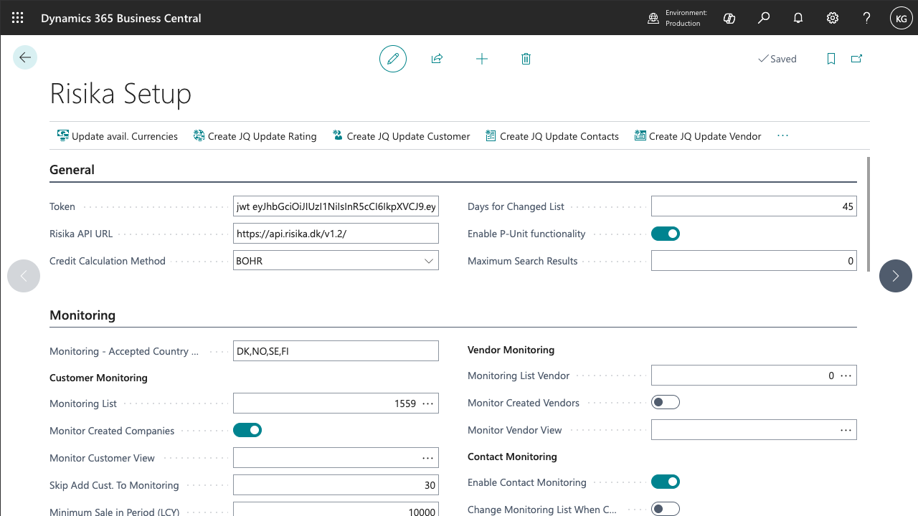Viewport: 918px width, 516px height.
Task: Open the Environment Production indicator
Action: coord(677,18)
